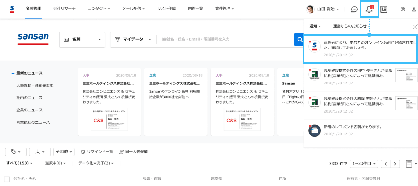Open the notification bell icon
Viewport: 418px width, 186px height.
369,9
